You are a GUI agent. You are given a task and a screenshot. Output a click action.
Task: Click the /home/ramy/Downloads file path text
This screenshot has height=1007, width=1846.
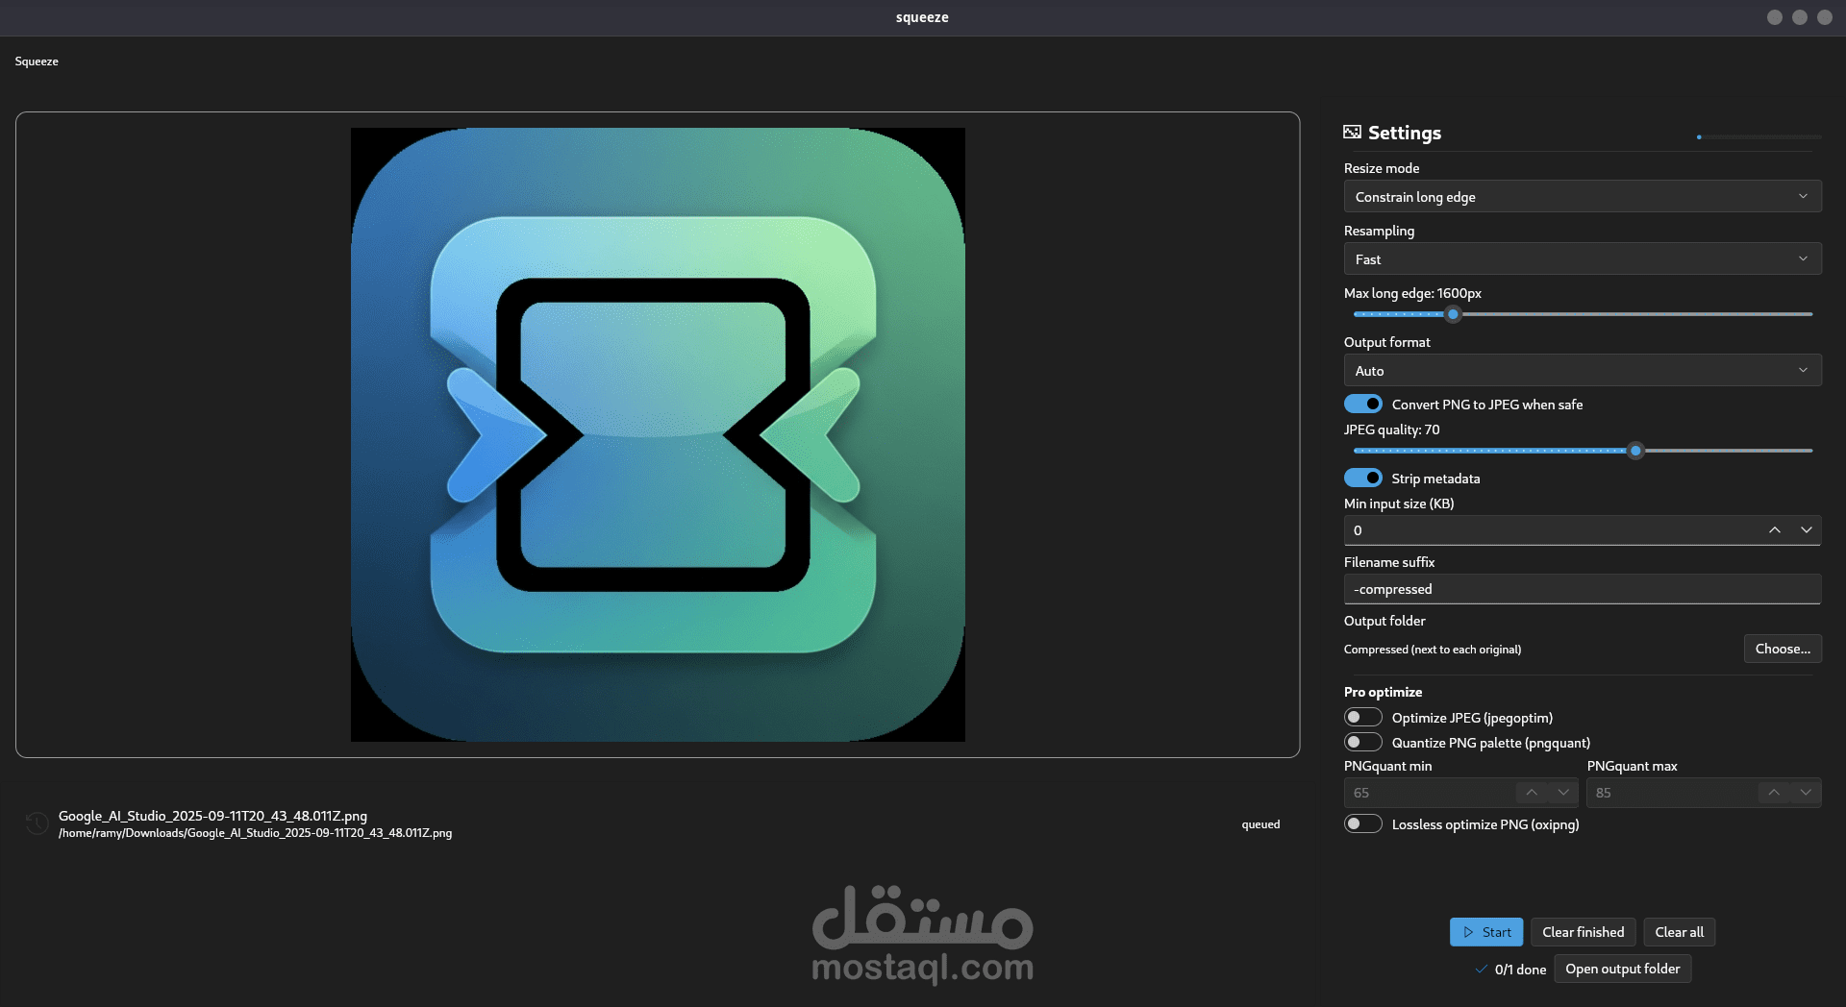pos(255,833)
